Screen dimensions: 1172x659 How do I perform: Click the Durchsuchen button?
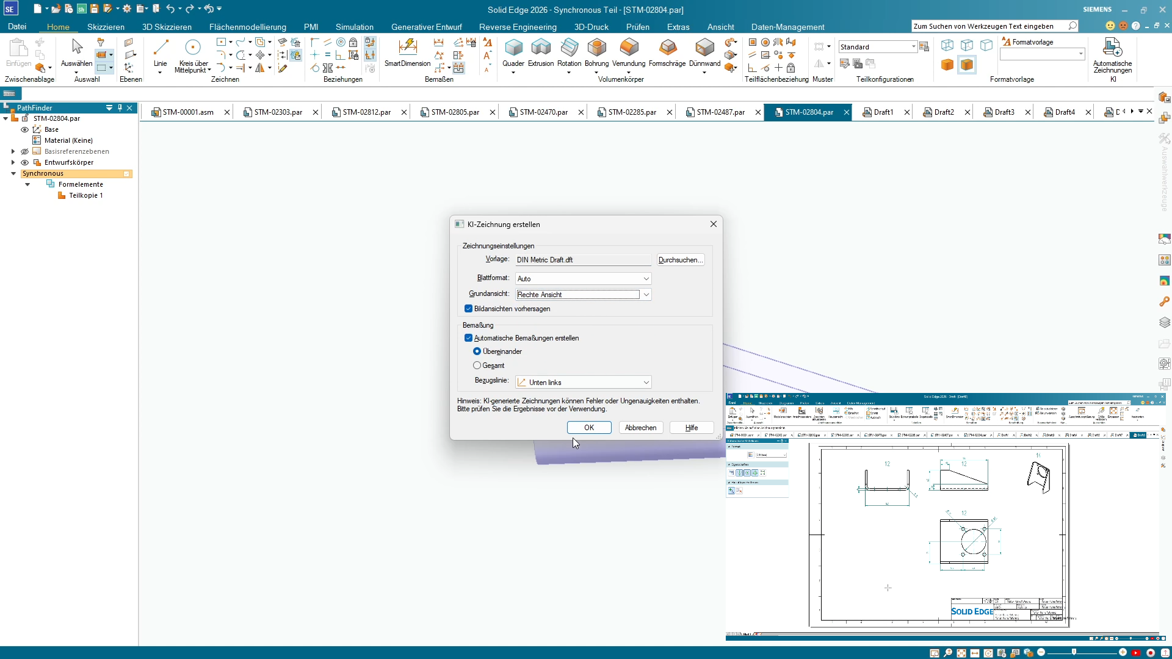click(x=681, y=260)
